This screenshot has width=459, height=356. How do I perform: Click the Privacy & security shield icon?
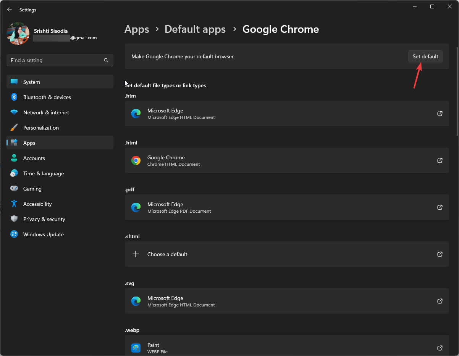(x=14, y=219)
